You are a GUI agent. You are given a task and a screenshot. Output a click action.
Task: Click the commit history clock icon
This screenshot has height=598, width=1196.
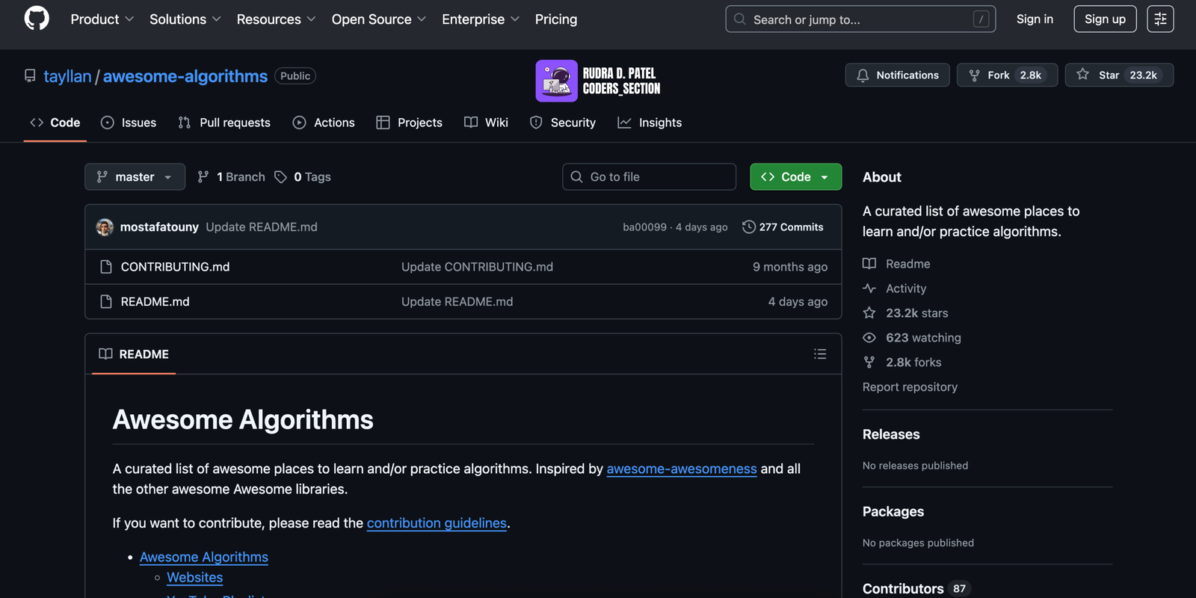[748, 227]
